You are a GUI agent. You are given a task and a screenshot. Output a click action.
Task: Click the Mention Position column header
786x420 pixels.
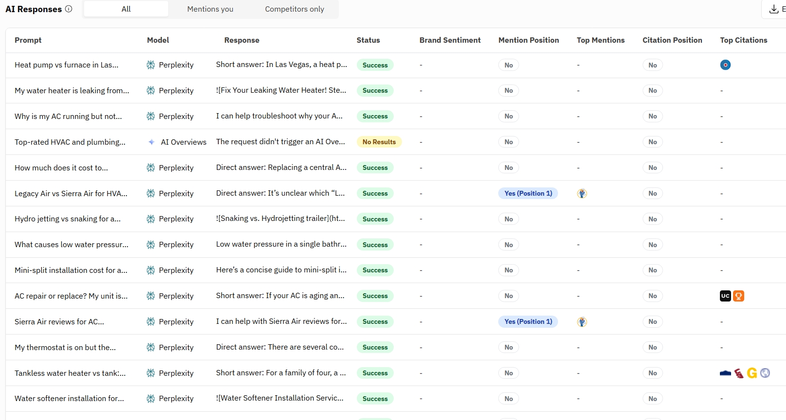(x=528, y=40)
